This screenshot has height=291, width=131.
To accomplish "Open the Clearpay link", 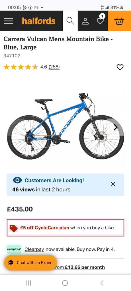I will click(x=34, y=249).
